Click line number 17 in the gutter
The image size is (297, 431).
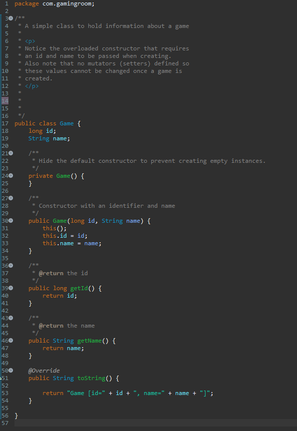pos(5,123)
